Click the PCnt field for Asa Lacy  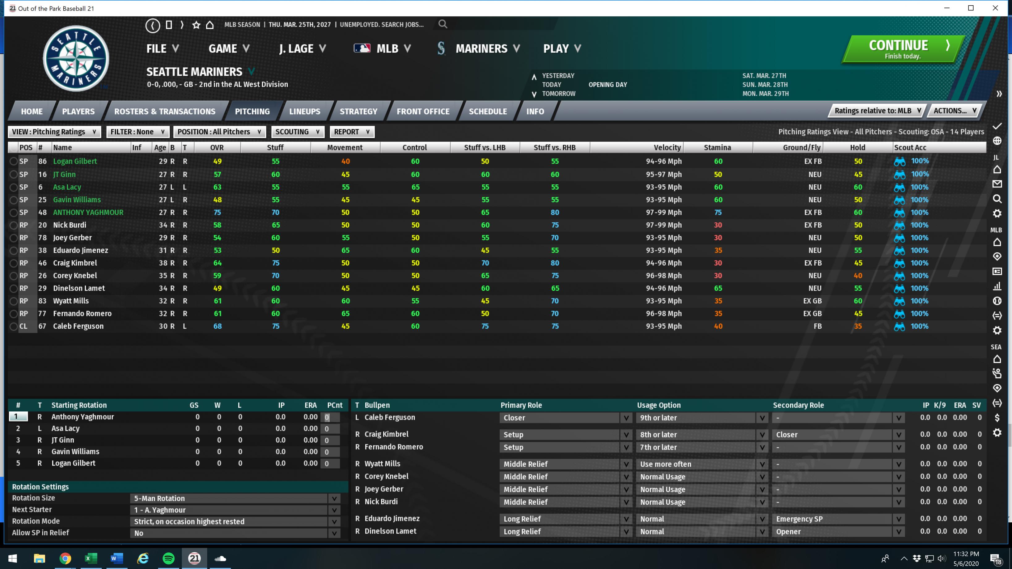point(330,429)
